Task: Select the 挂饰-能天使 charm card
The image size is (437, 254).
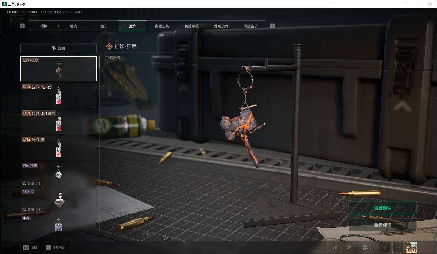Action: click(58, 95)
